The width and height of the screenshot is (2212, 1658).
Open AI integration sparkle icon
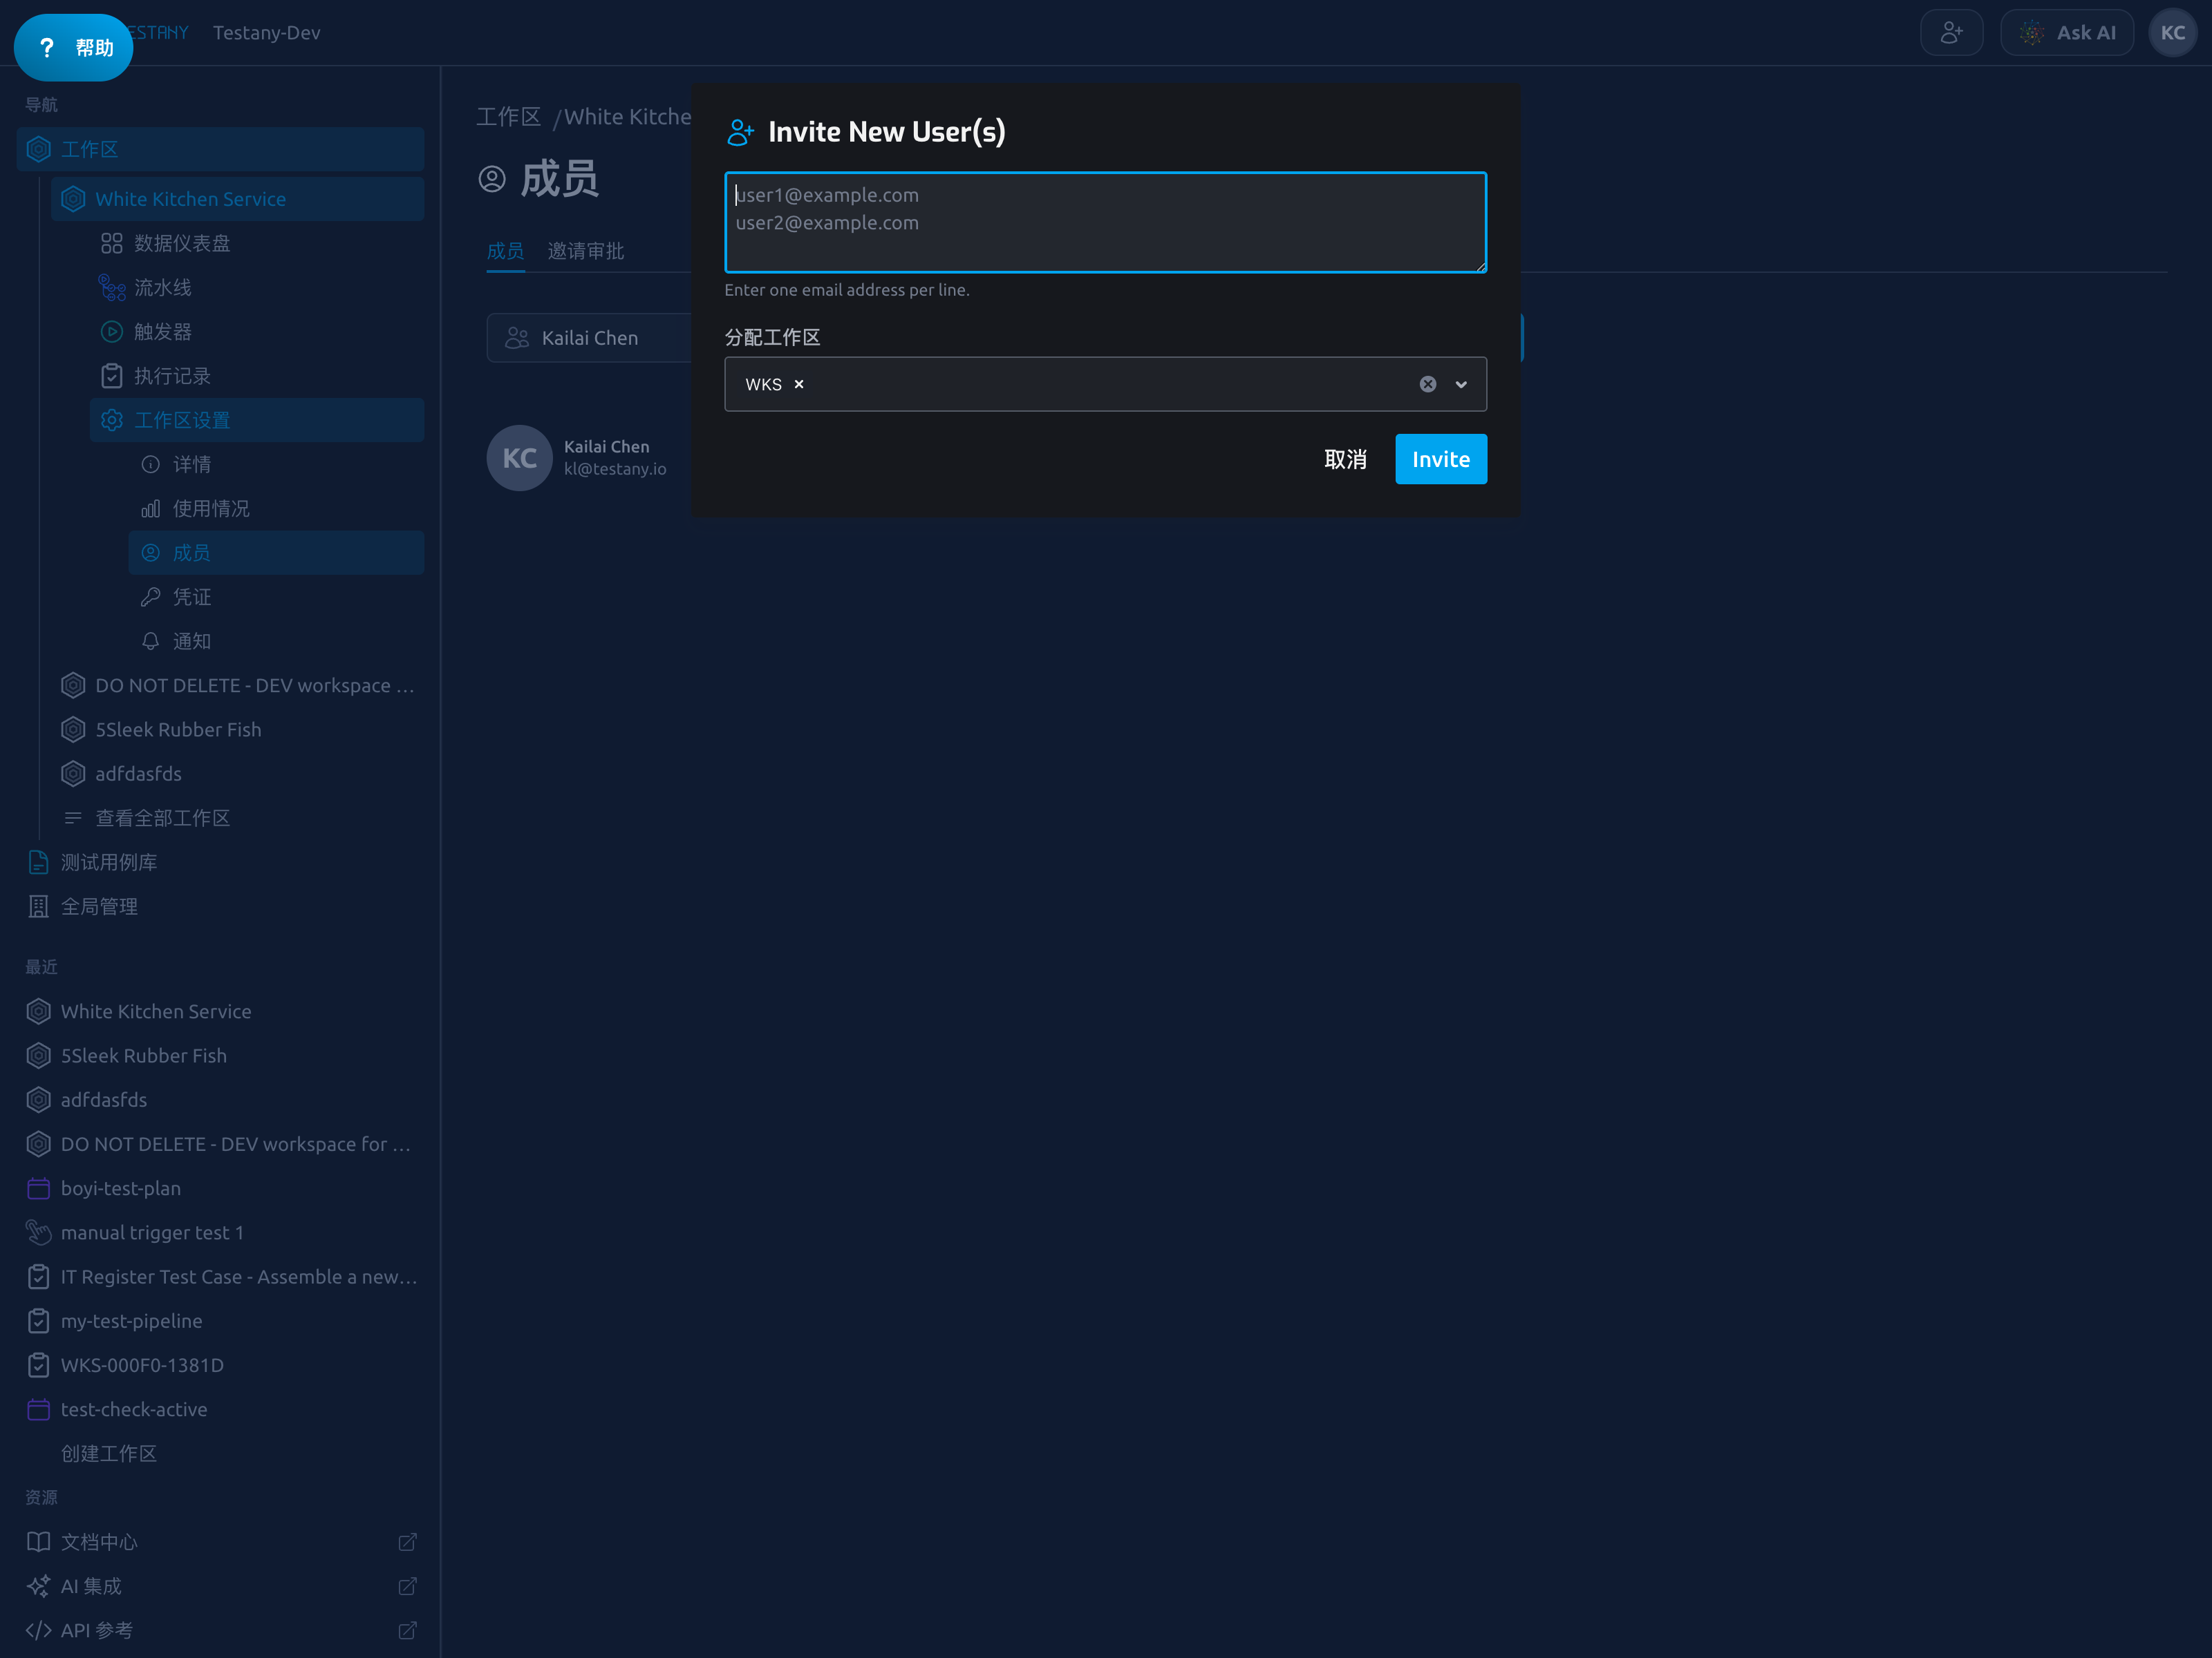click(x=38, y=1586)
